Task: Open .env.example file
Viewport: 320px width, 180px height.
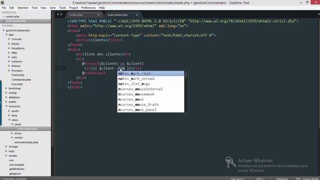Action: [16, 164]
